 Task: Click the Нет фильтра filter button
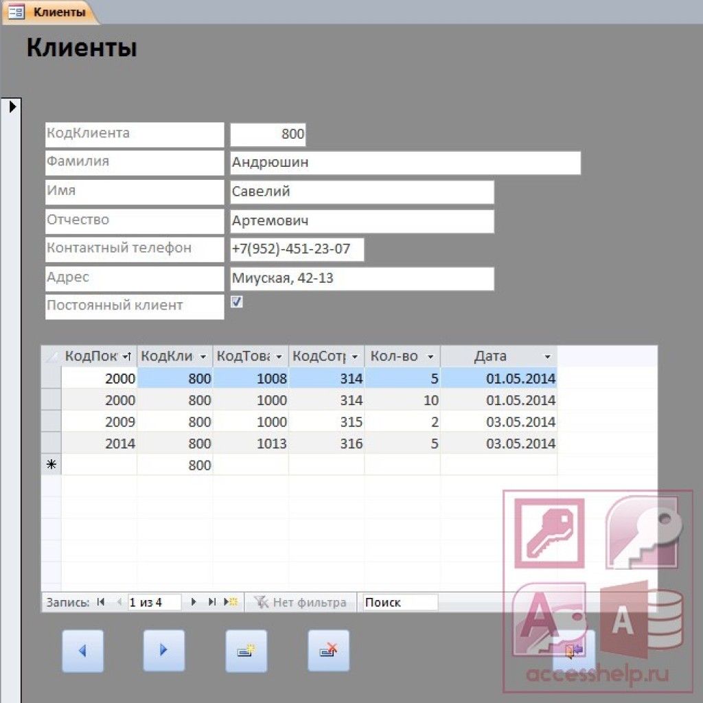point(301,602)
